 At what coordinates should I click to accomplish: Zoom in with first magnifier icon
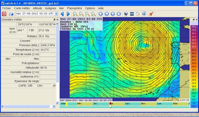[x=75, y=14]
